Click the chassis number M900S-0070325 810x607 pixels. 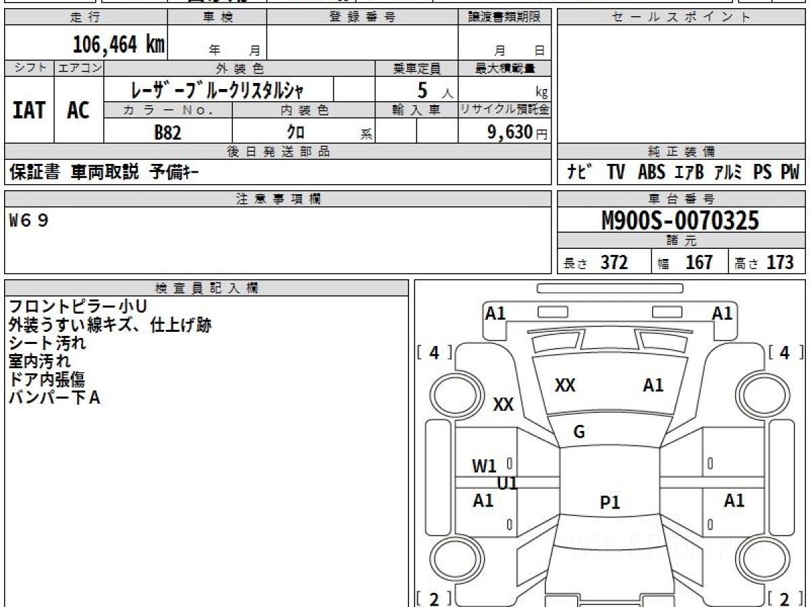[680, 221]
